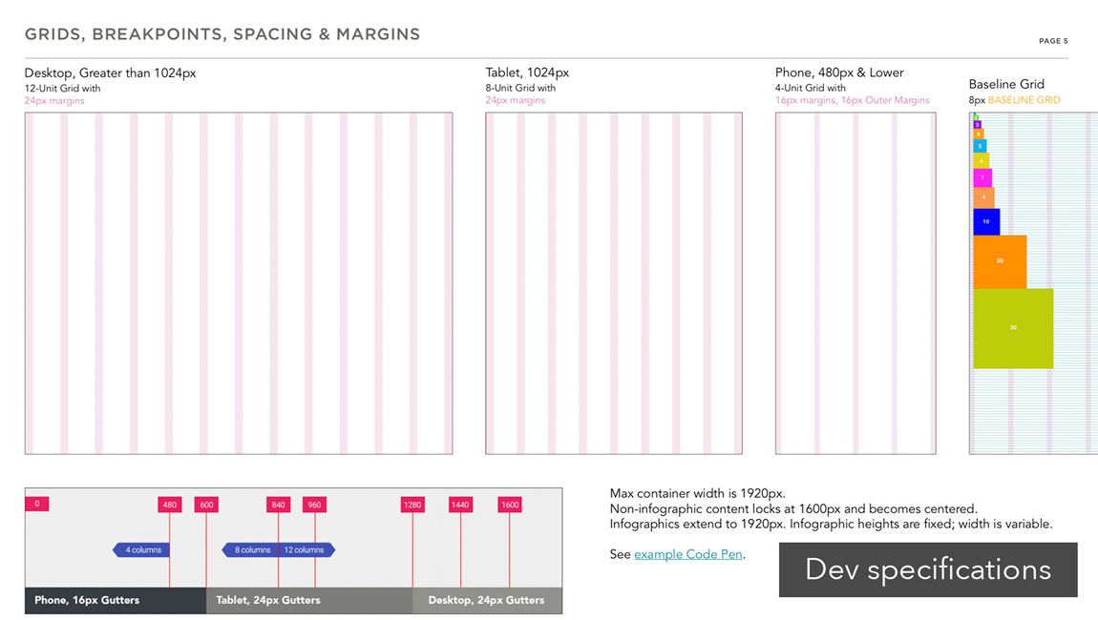Click the Dev specifications label
Image resolution: width=1098 pixels, height=620 pixels.
click(x=927, y=569)
